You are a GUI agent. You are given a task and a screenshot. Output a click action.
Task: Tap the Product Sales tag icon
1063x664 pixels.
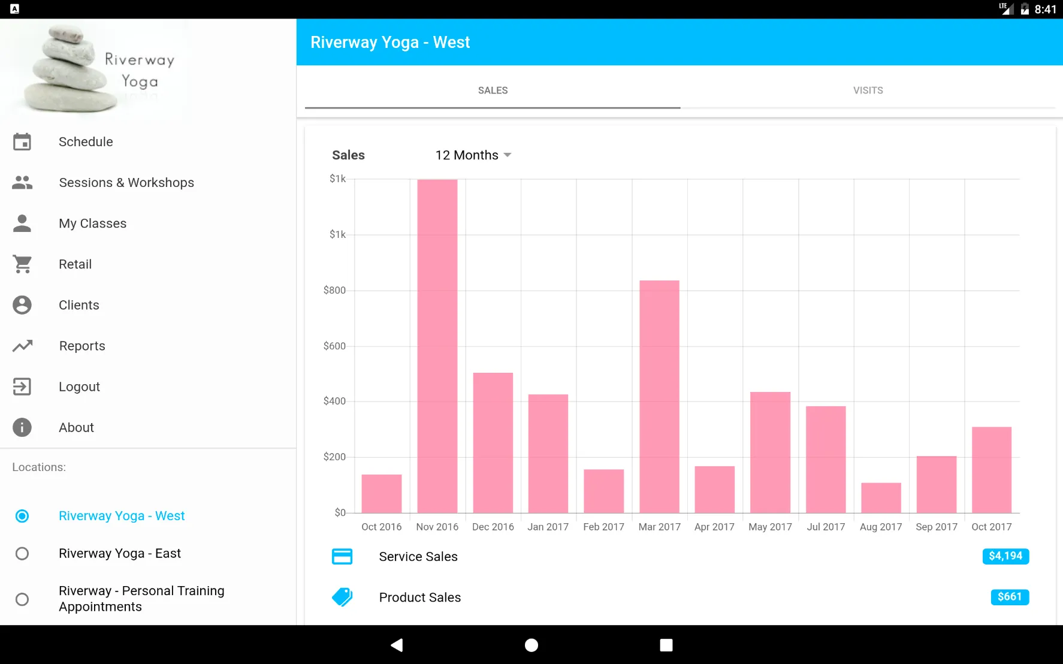(342, 597)
